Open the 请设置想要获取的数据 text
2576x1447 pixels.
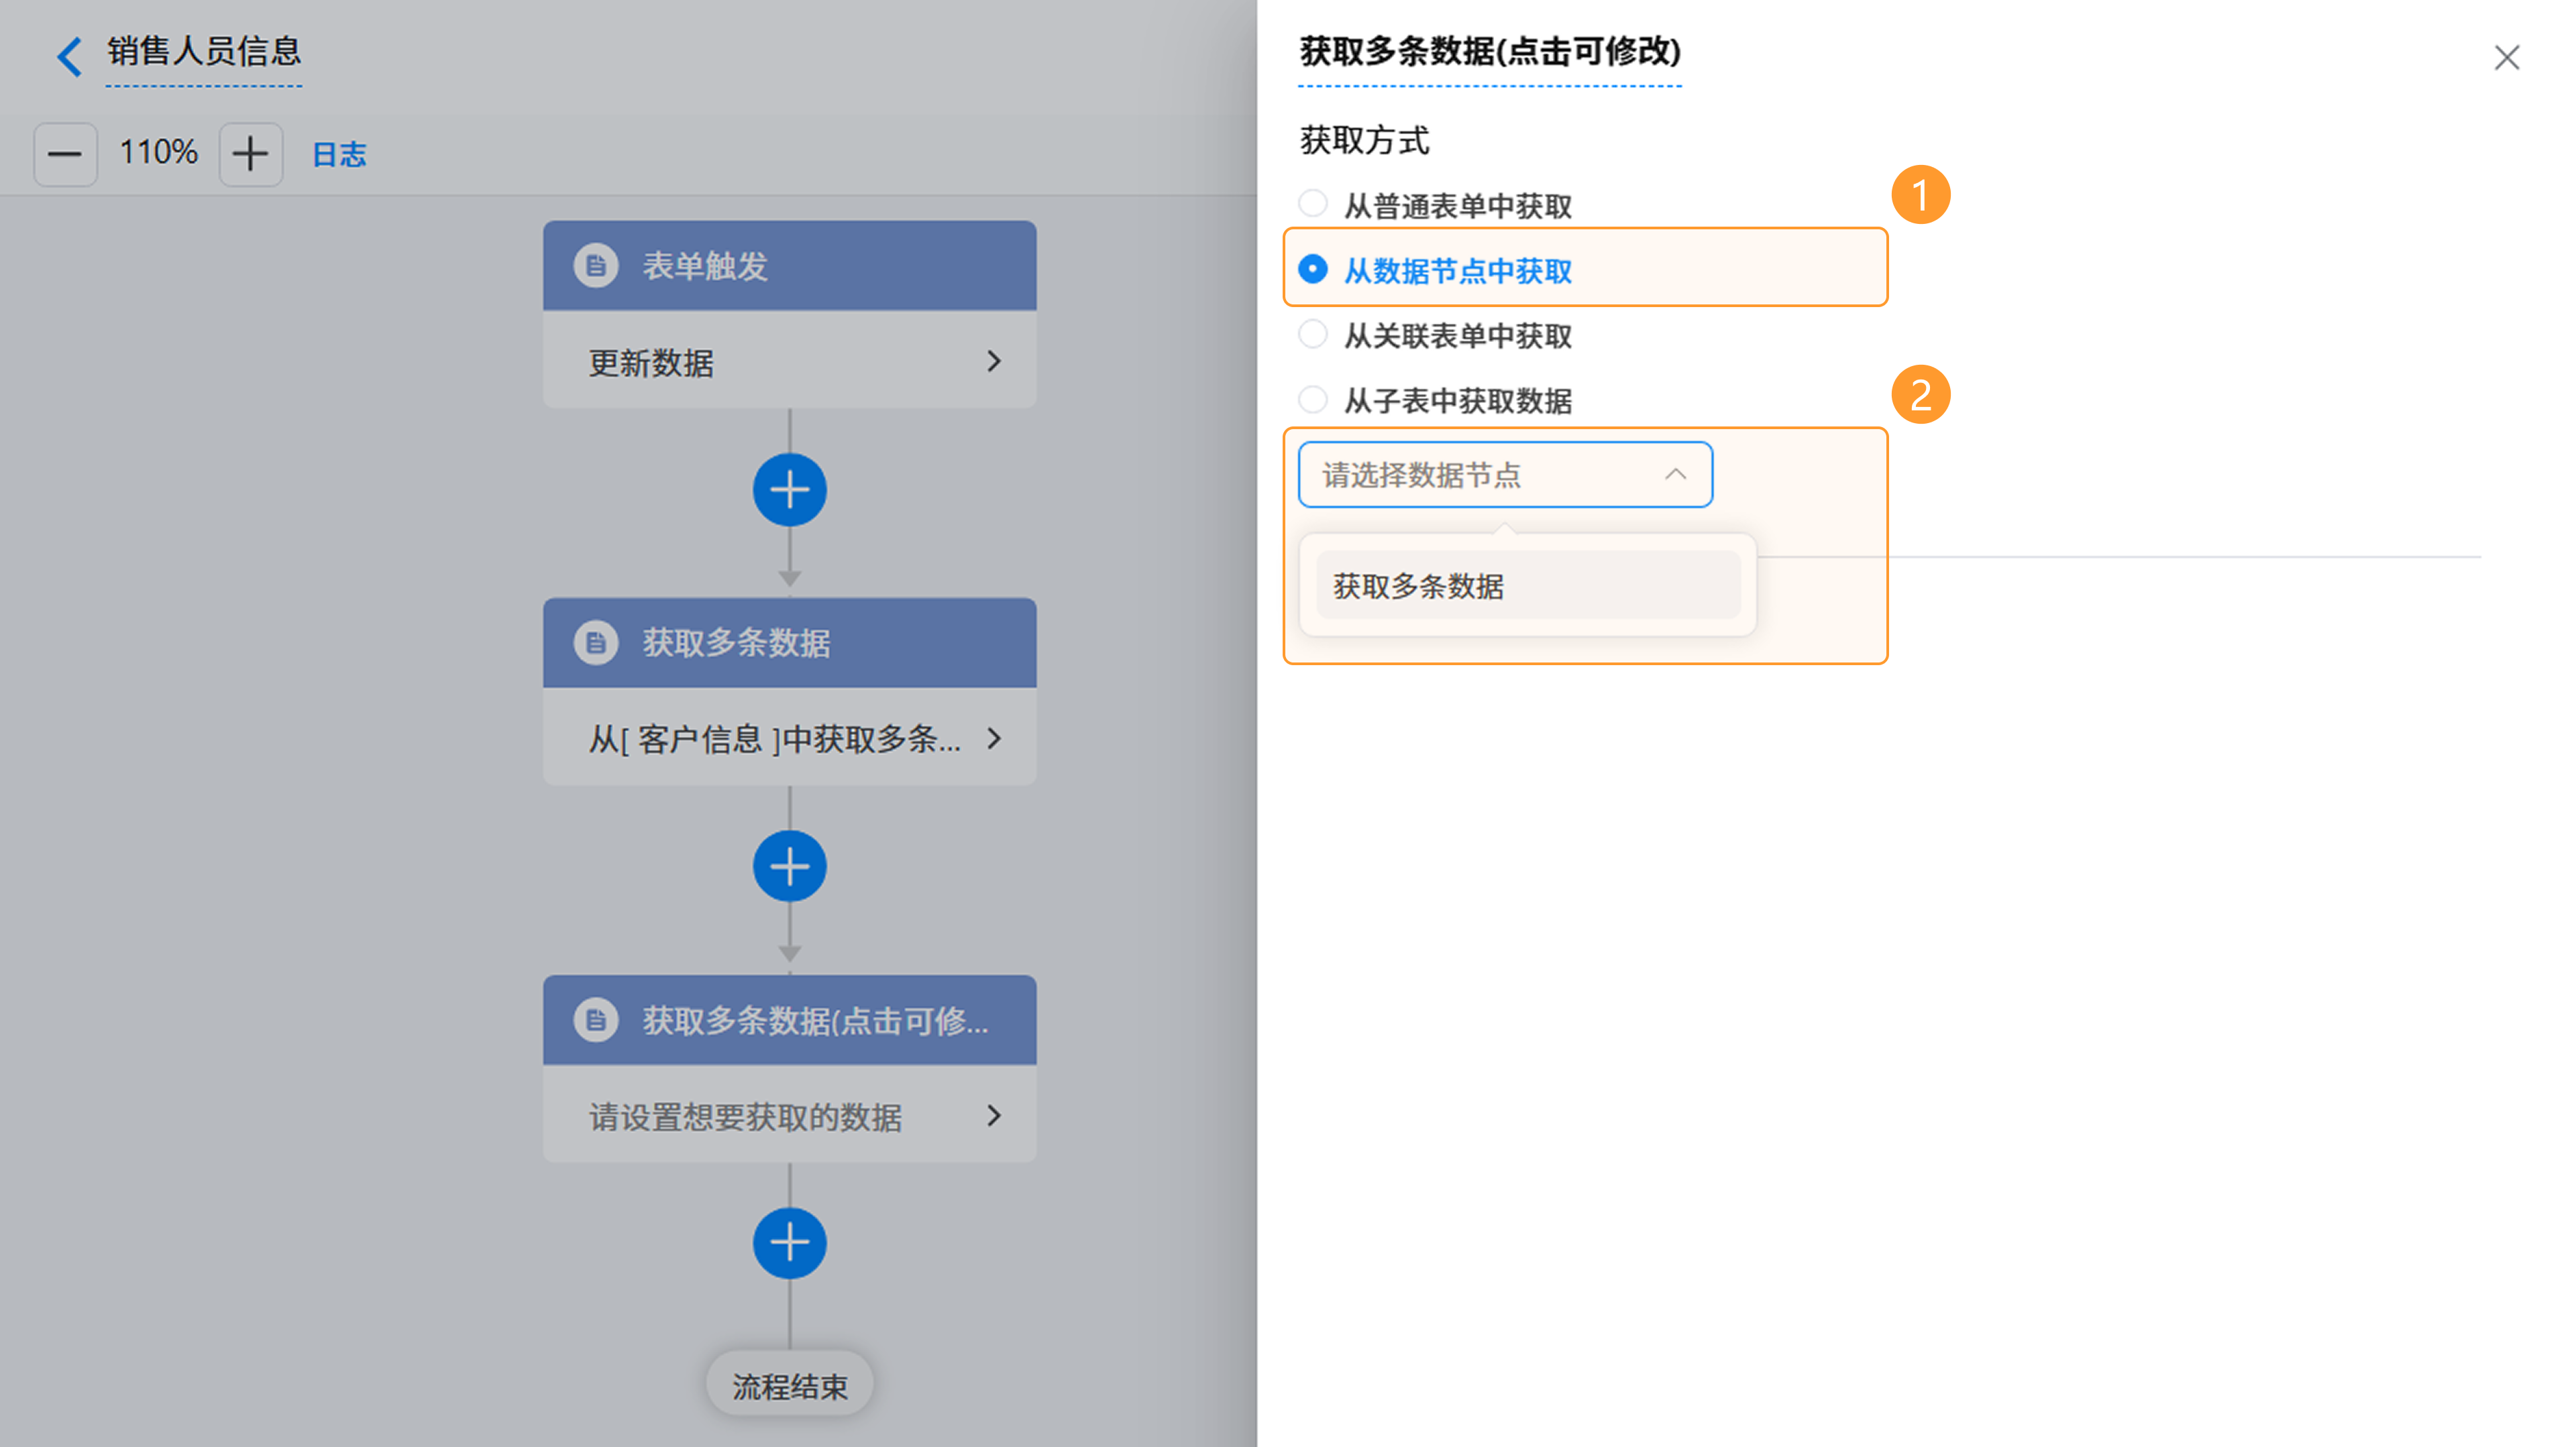pyautogui.click(x=745, y=1116)
